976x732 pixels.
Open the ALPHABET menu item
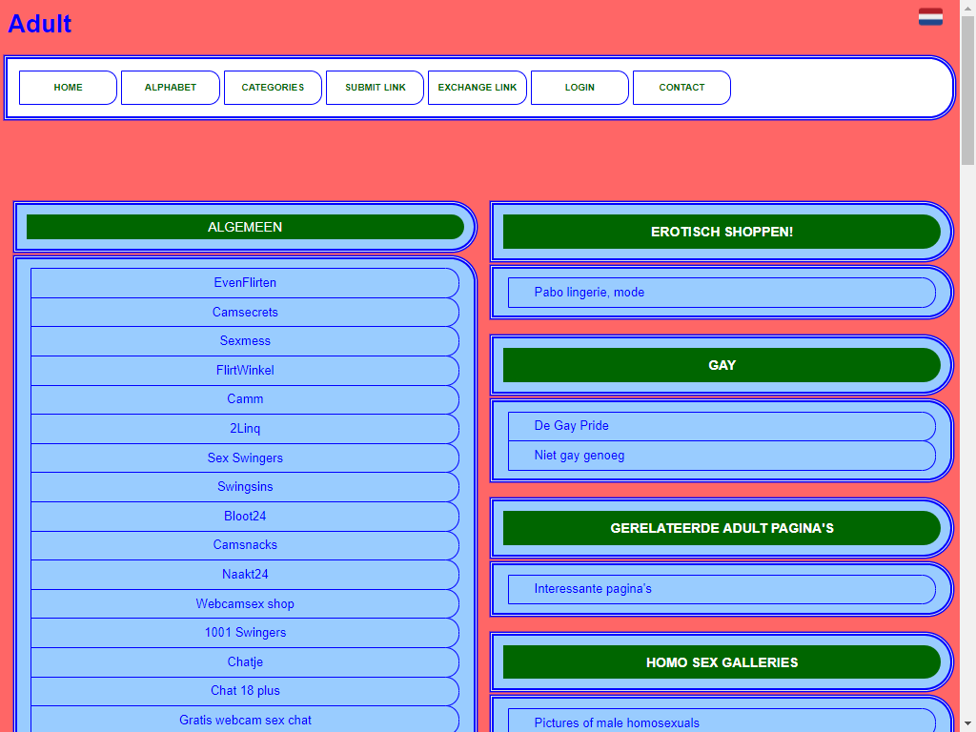click(170, 87)
